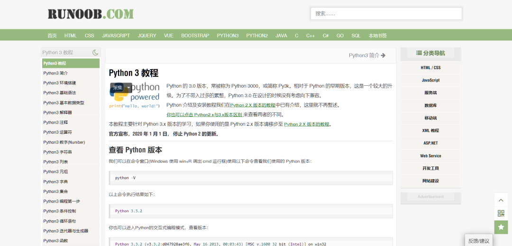Open the 采集 button dropdown arrow

[128, 88]
